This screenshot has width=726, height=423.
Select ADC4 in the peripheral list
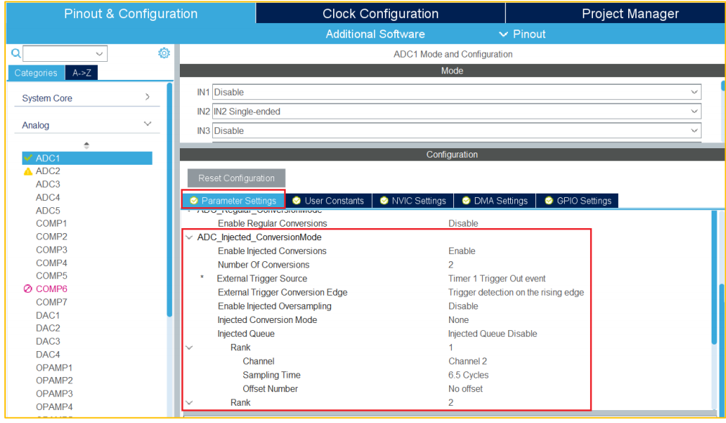[x=47, y=198]
